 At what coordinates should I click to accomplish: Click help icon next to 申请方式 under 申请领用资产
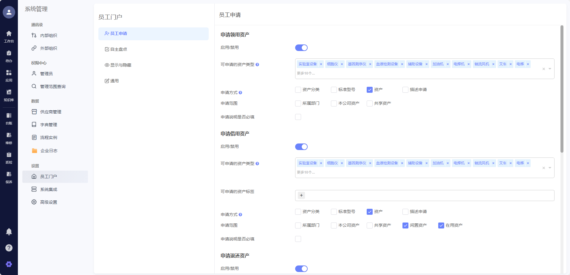240,93
